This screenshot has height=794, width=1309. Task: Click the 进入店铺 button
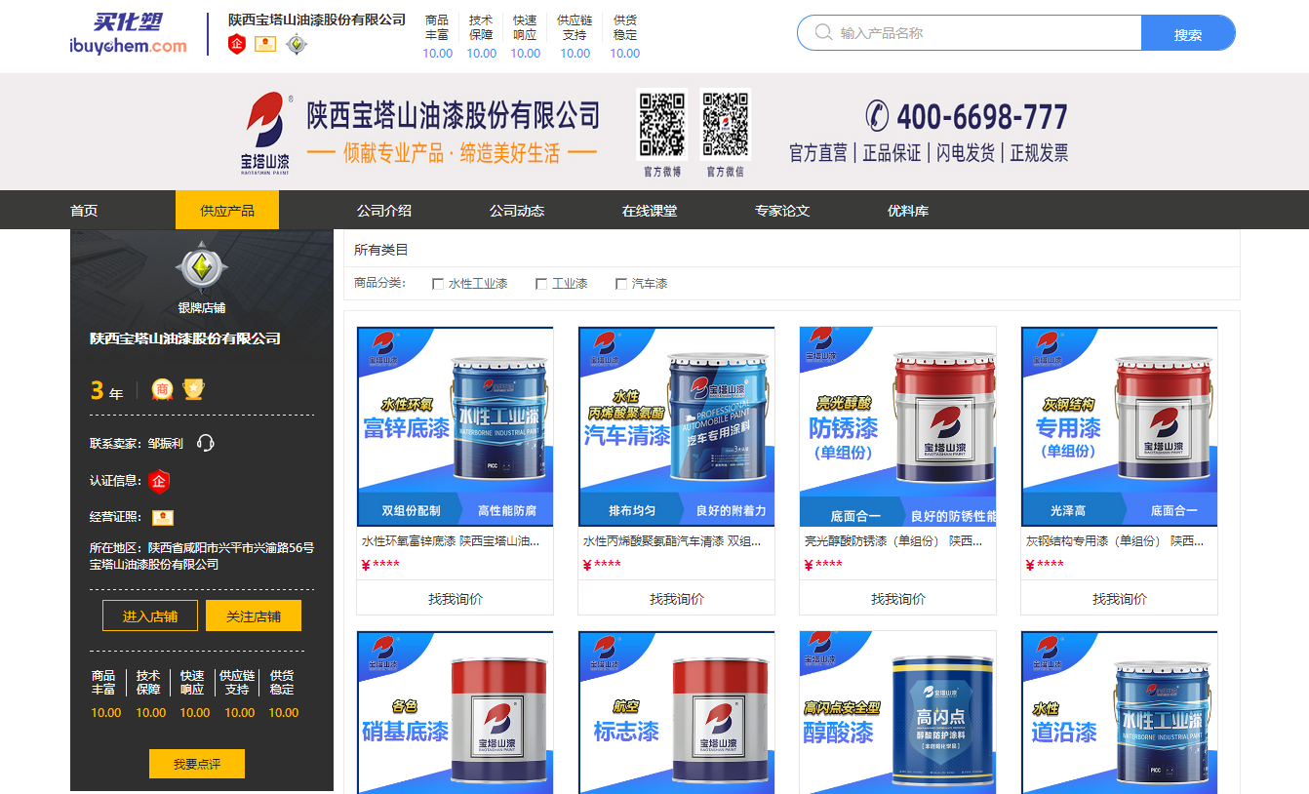[150, 615]
